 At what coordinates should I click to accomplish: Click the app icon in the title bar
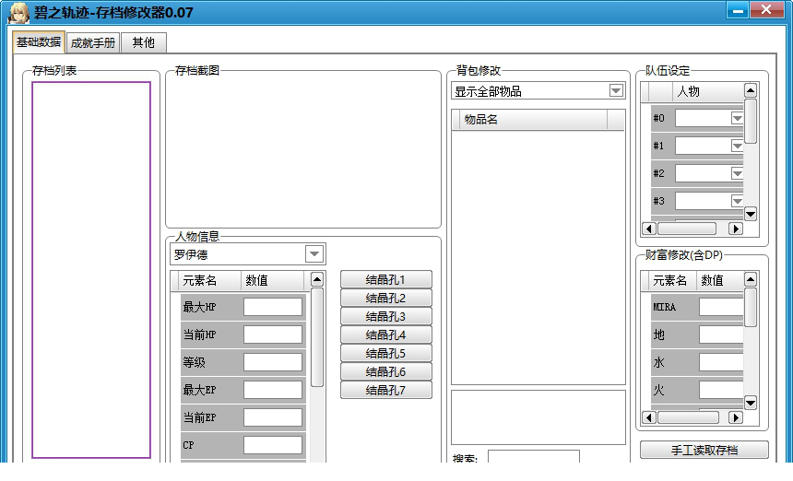tap(18, 13)
